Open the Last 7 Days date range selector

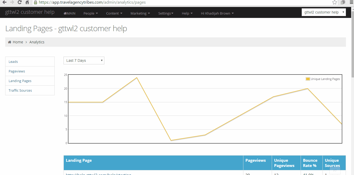(84, 60)
